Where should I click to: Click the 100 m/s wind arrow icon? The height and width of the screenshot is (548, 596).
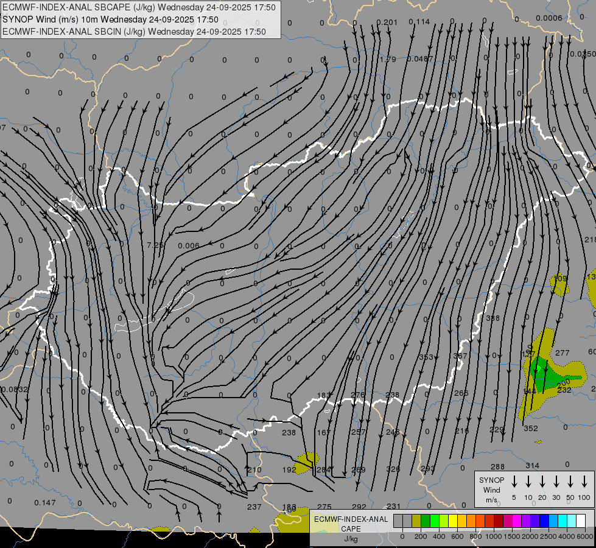pos(584,482)
